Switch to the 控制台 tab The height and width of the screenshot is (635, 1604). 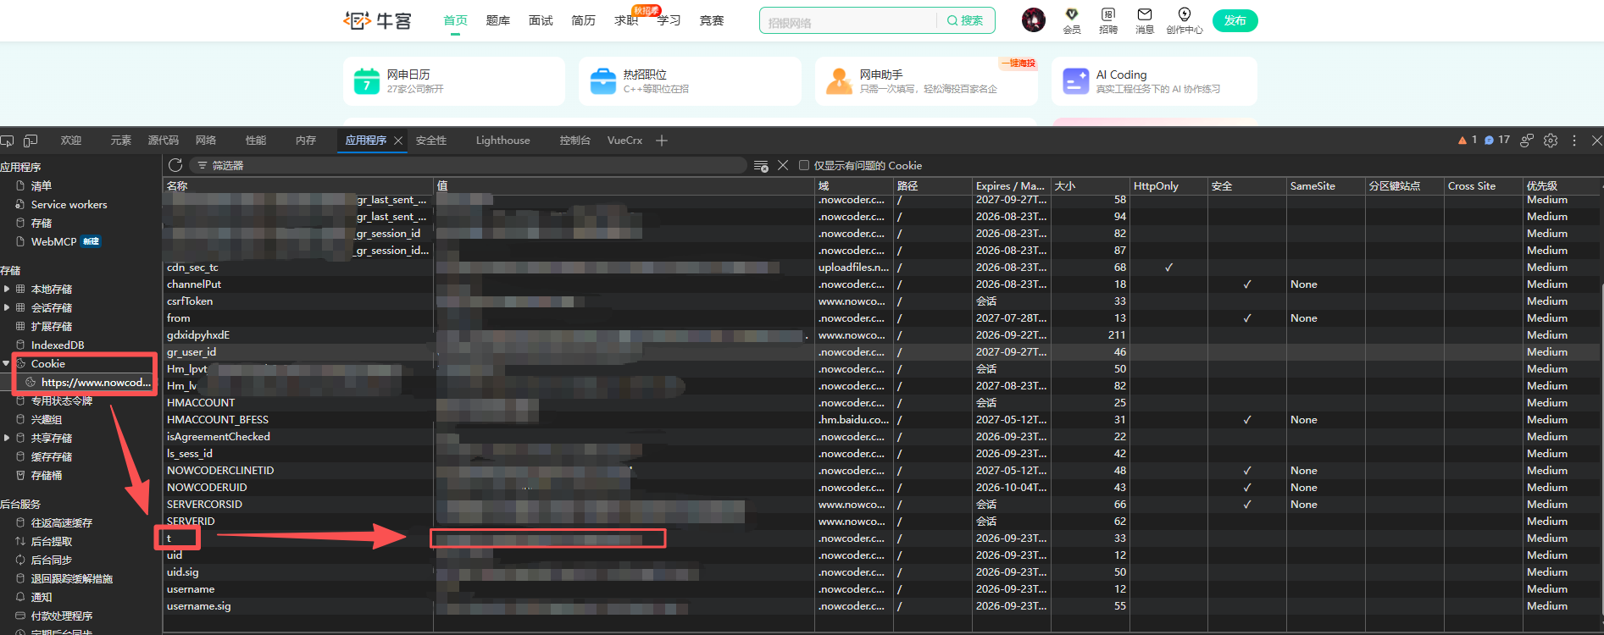point(575,141)
